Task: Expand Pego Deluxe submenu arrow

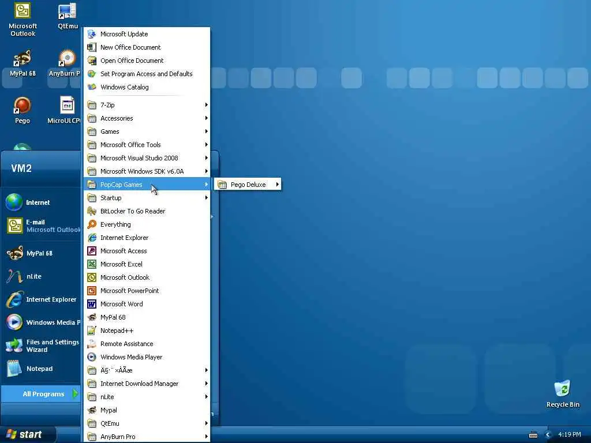Action: (x=278, y=185)
